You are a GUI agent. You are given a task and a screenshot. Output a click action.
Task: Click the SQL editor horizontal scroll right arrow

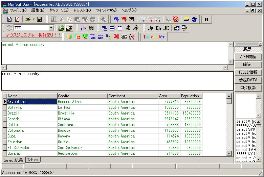click(225, 68)
